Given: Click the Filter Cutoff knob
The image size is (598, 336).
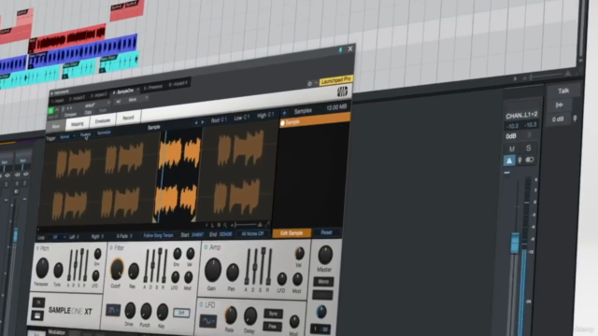Looking at the screenshot, I should click(x=117, y=269).
